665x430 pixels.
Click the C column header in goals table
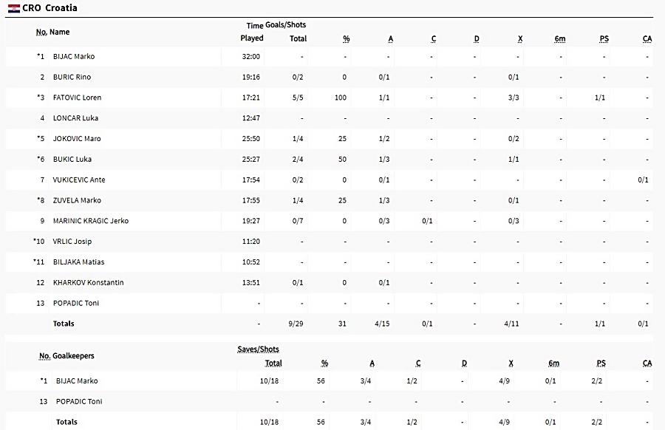[434, 38]
